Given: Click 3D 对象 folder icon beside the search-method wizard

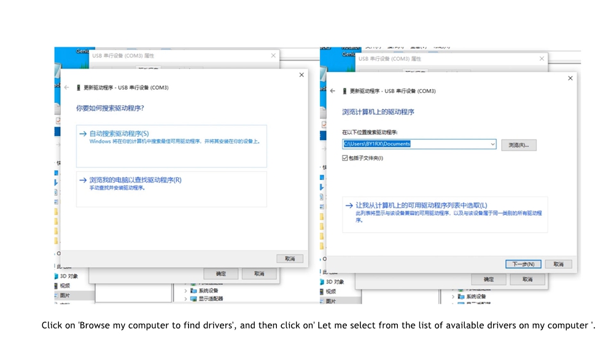Looking at the screenshot, I should (56, 277).
